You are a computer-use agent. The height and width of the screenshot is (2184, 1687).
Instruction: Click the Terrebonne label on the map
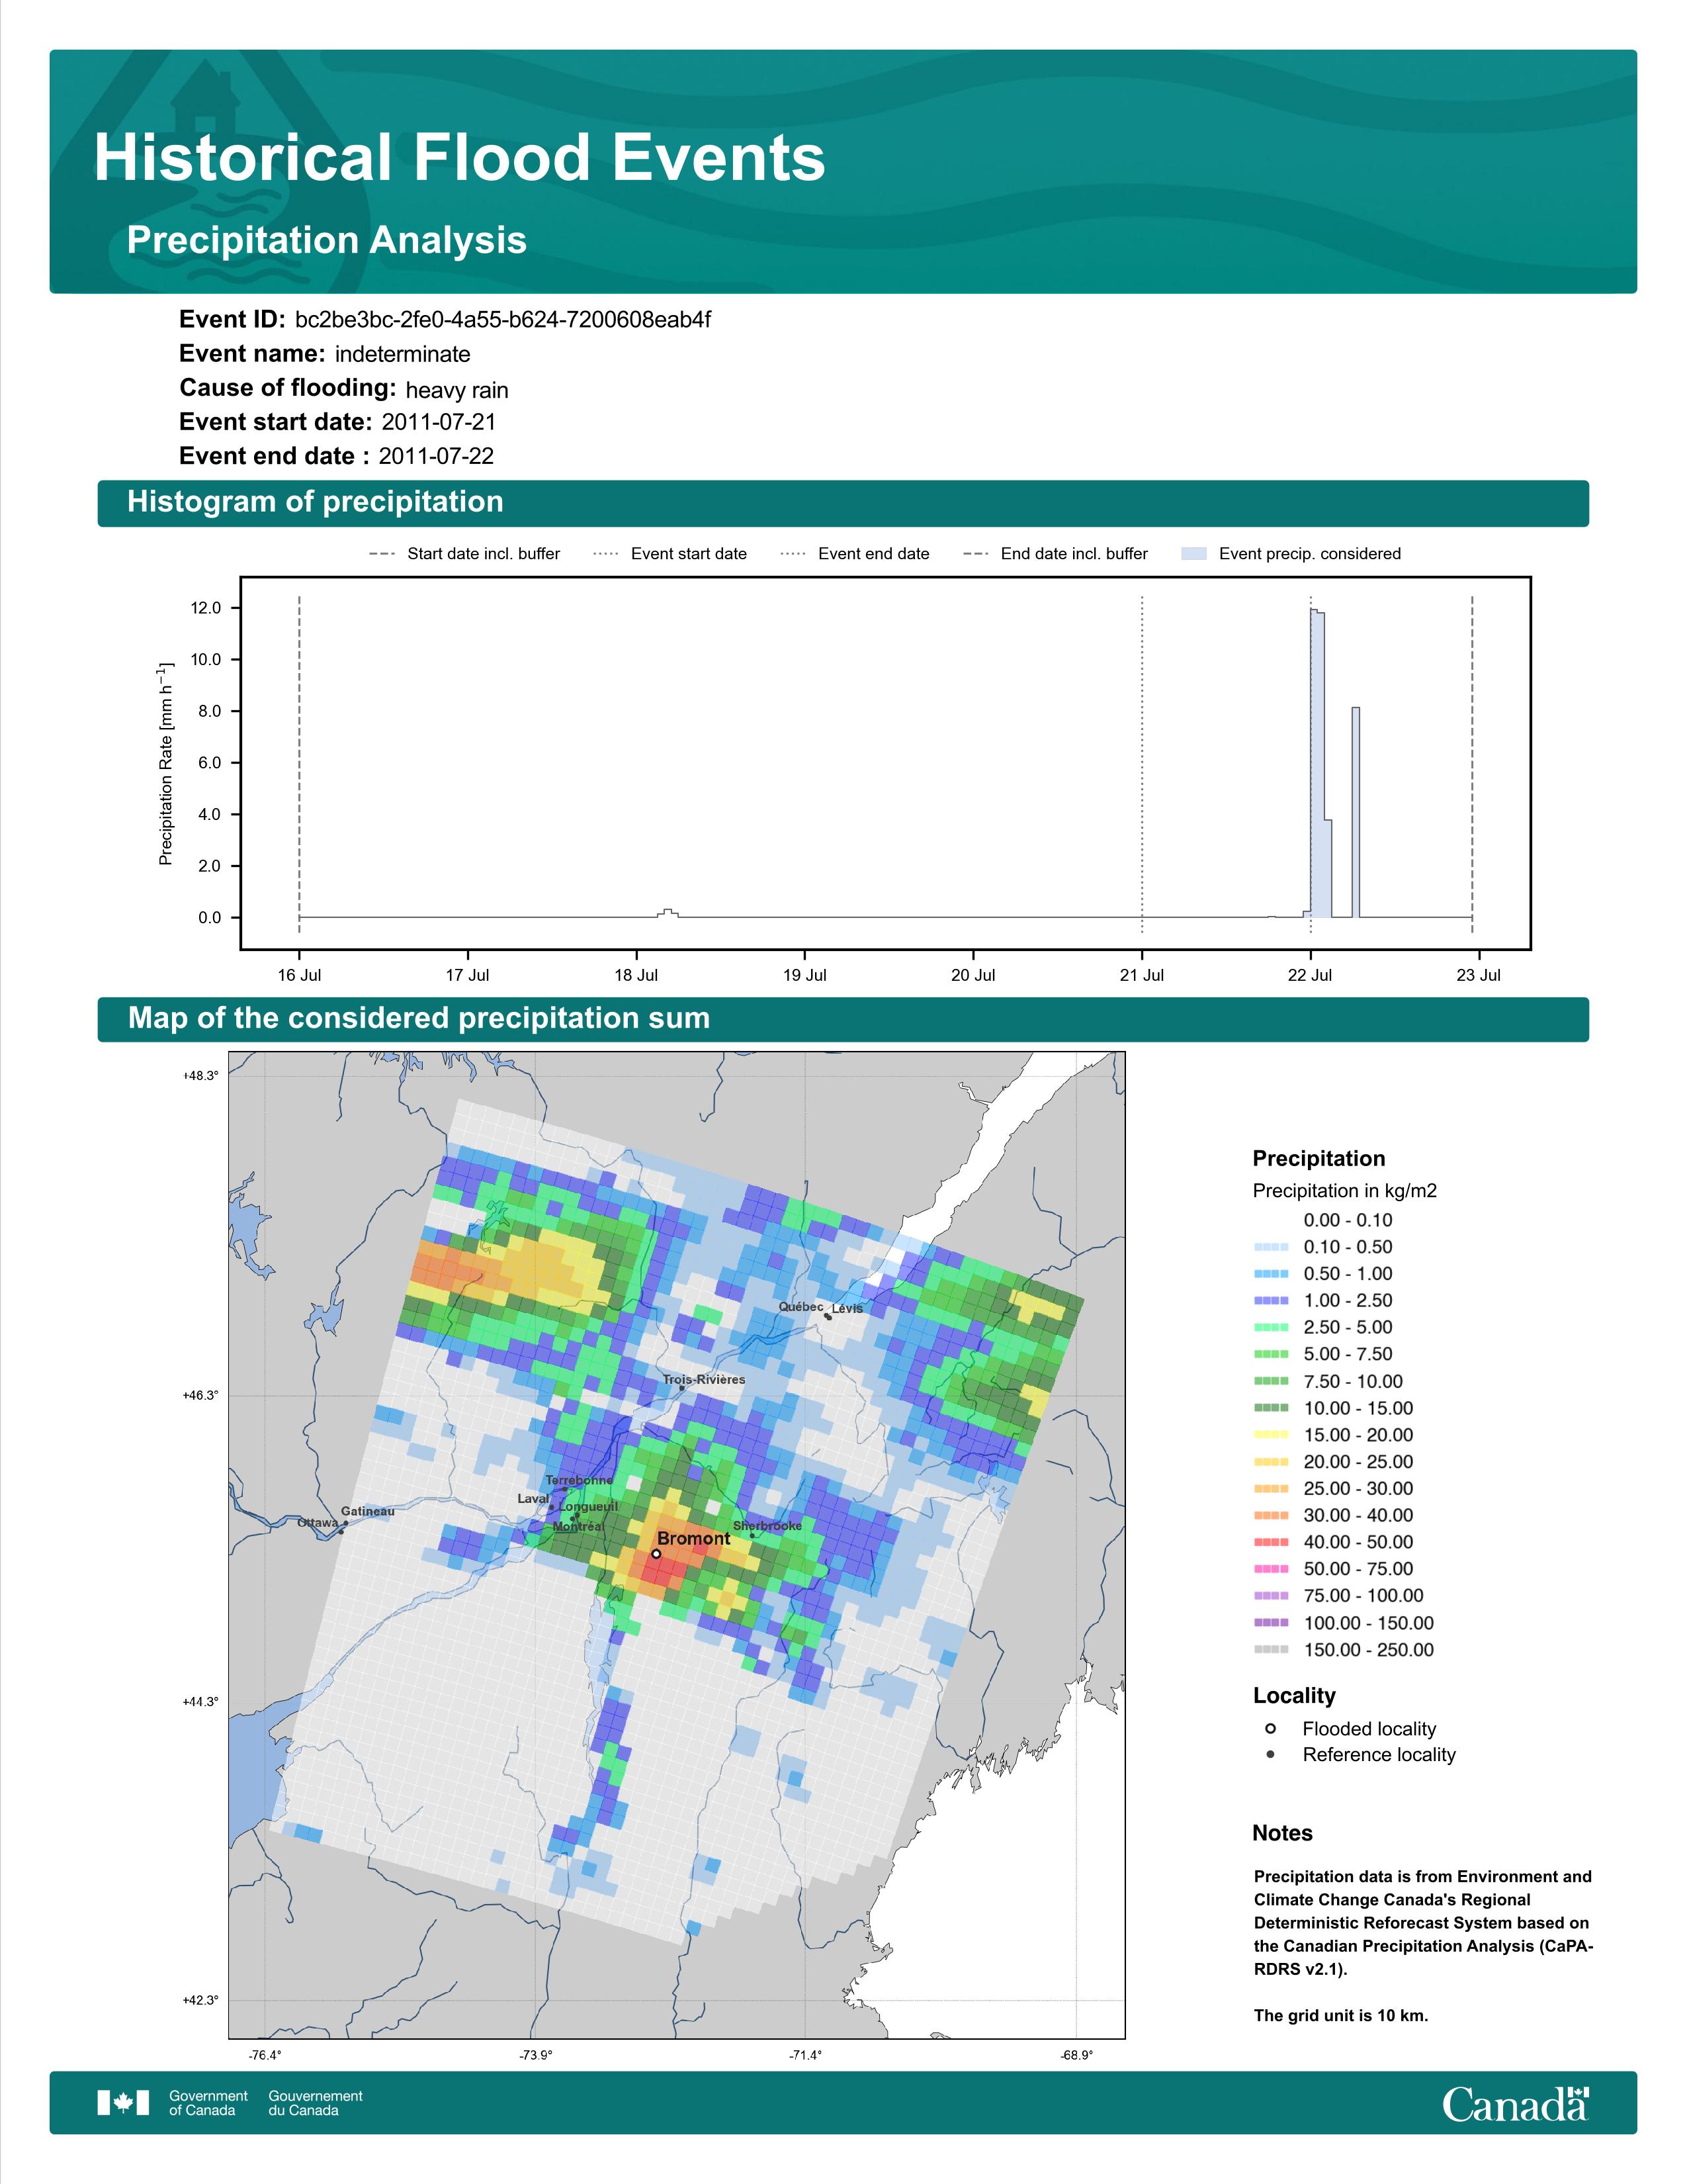[x=580, y=1480]
